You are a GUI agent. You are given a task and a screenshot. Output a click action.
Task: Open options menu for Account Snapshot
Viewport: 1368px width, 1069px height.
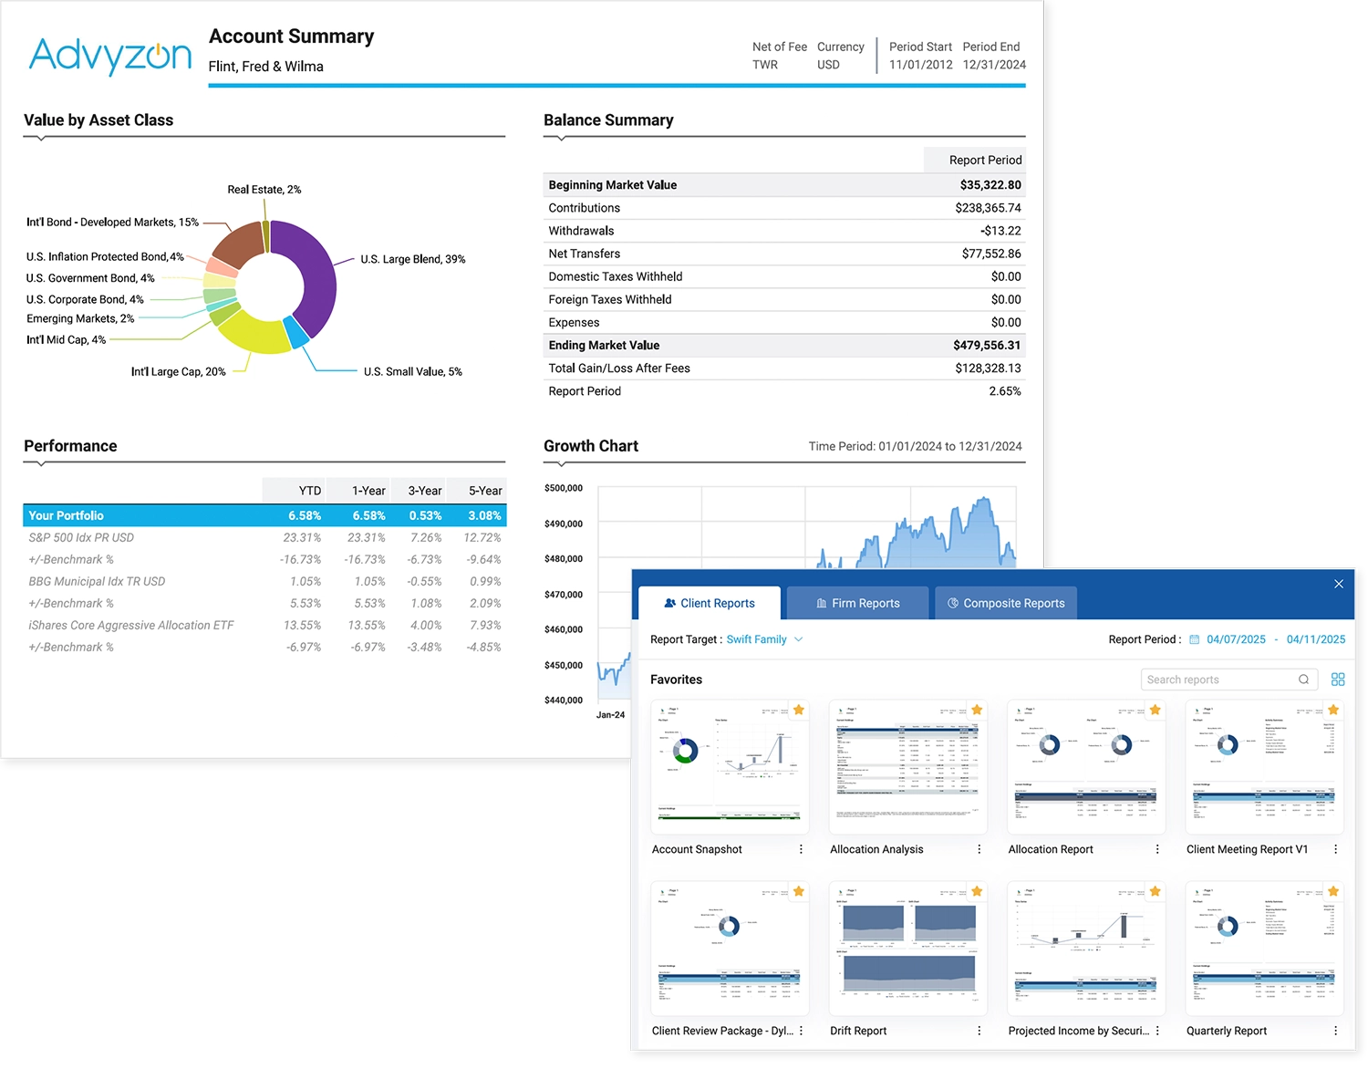(x=802, y=849)
